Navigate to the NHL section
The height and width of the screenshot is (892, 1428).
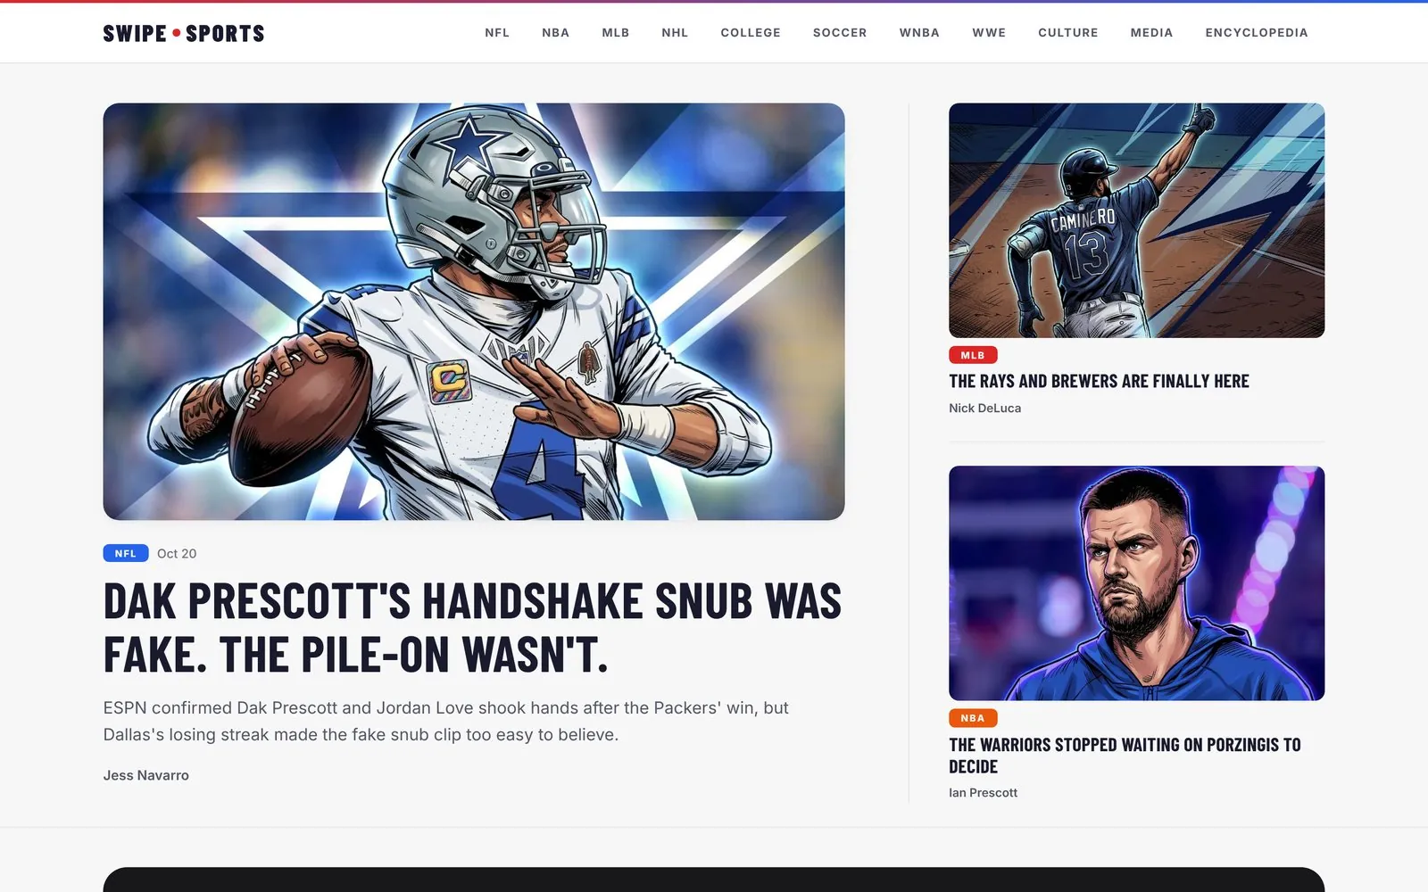pyautogui.click(x=675, y=33)
